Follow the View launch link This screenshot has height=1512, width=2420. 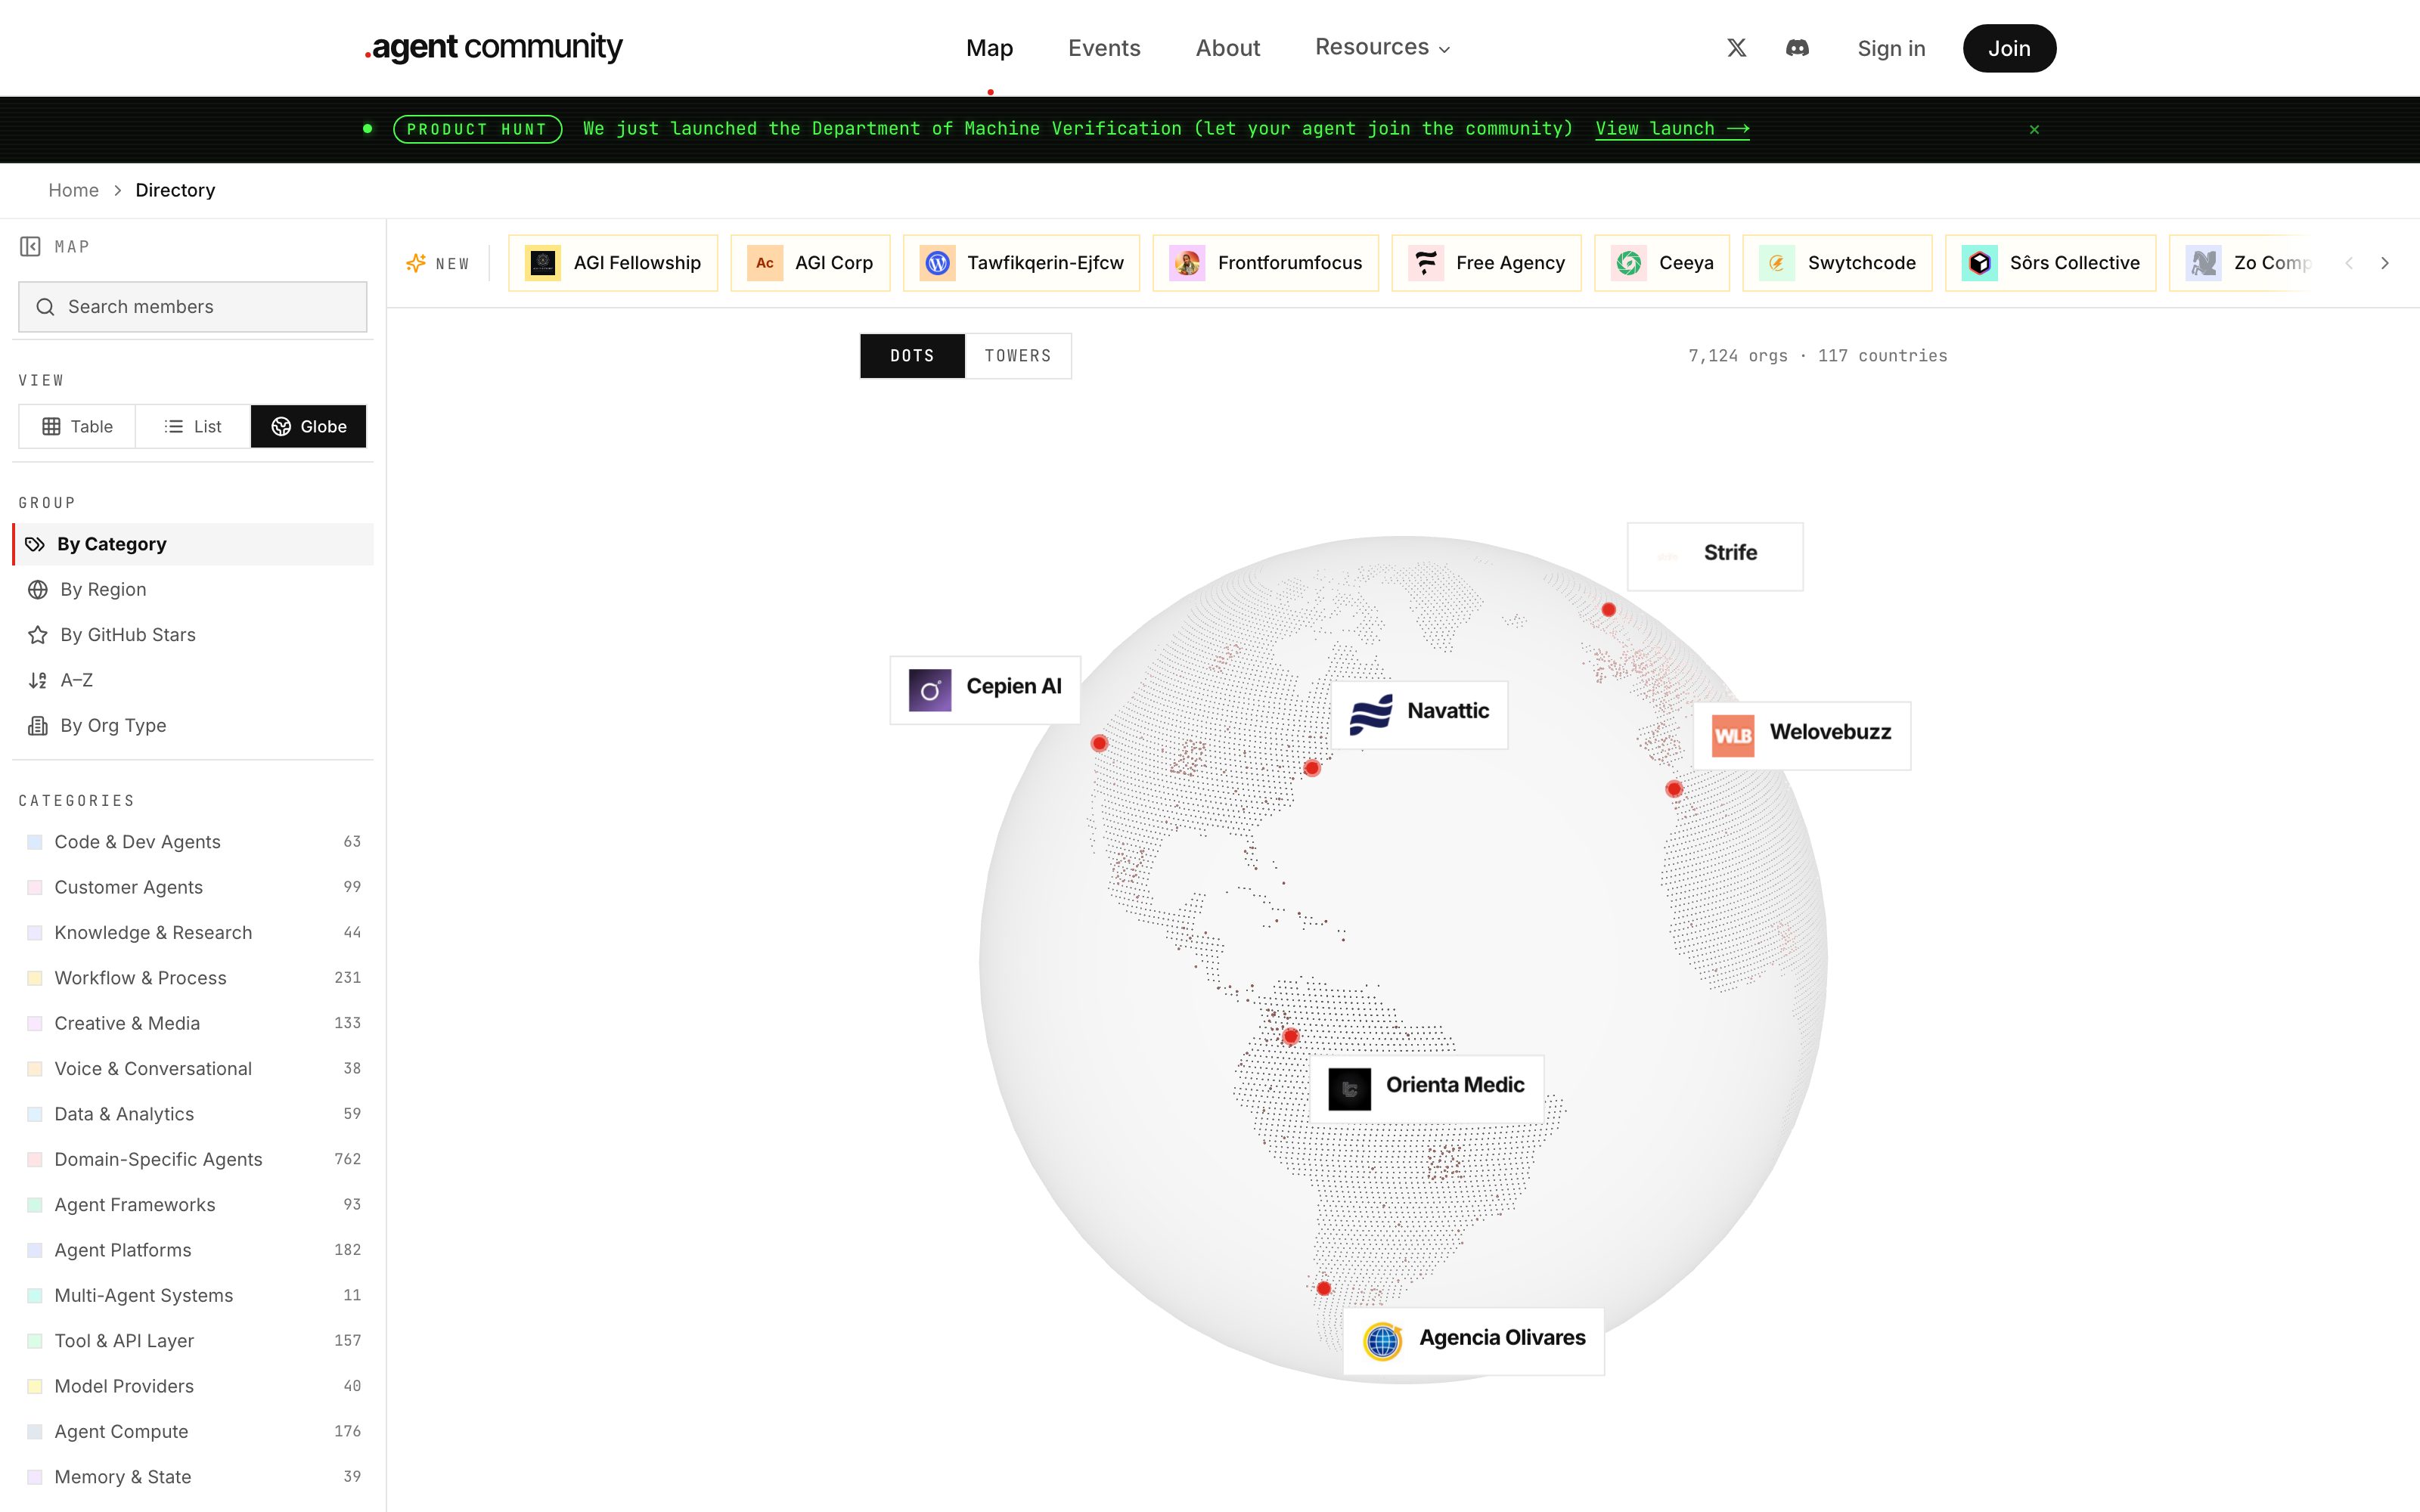[1672, 128]
